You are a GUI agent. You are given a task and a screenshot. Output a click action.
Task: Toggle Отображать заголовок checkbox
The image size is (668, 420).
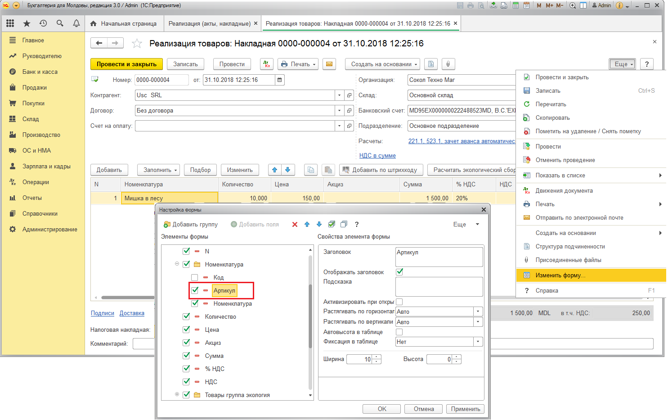click(399, 272)
